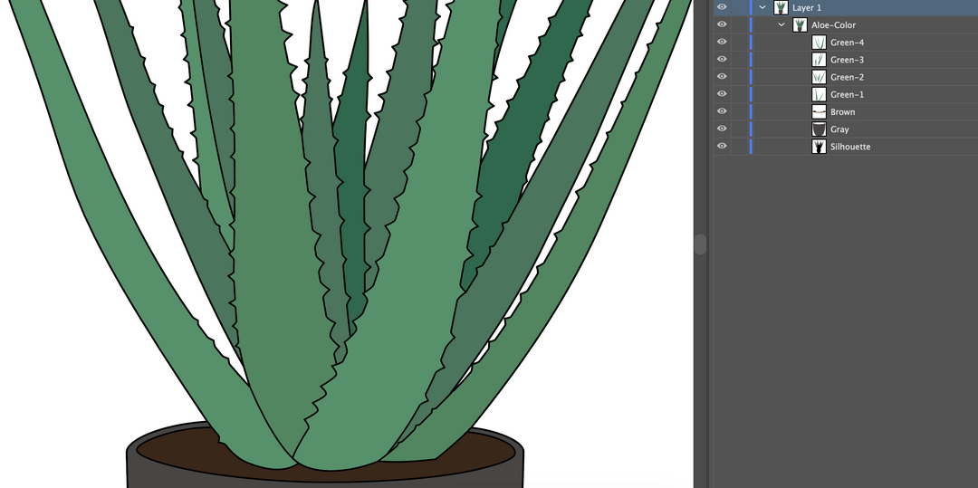Screen dimensions: 978x488
Task: Click the Silhouette layer thumbnail
Action: point(819,147)
